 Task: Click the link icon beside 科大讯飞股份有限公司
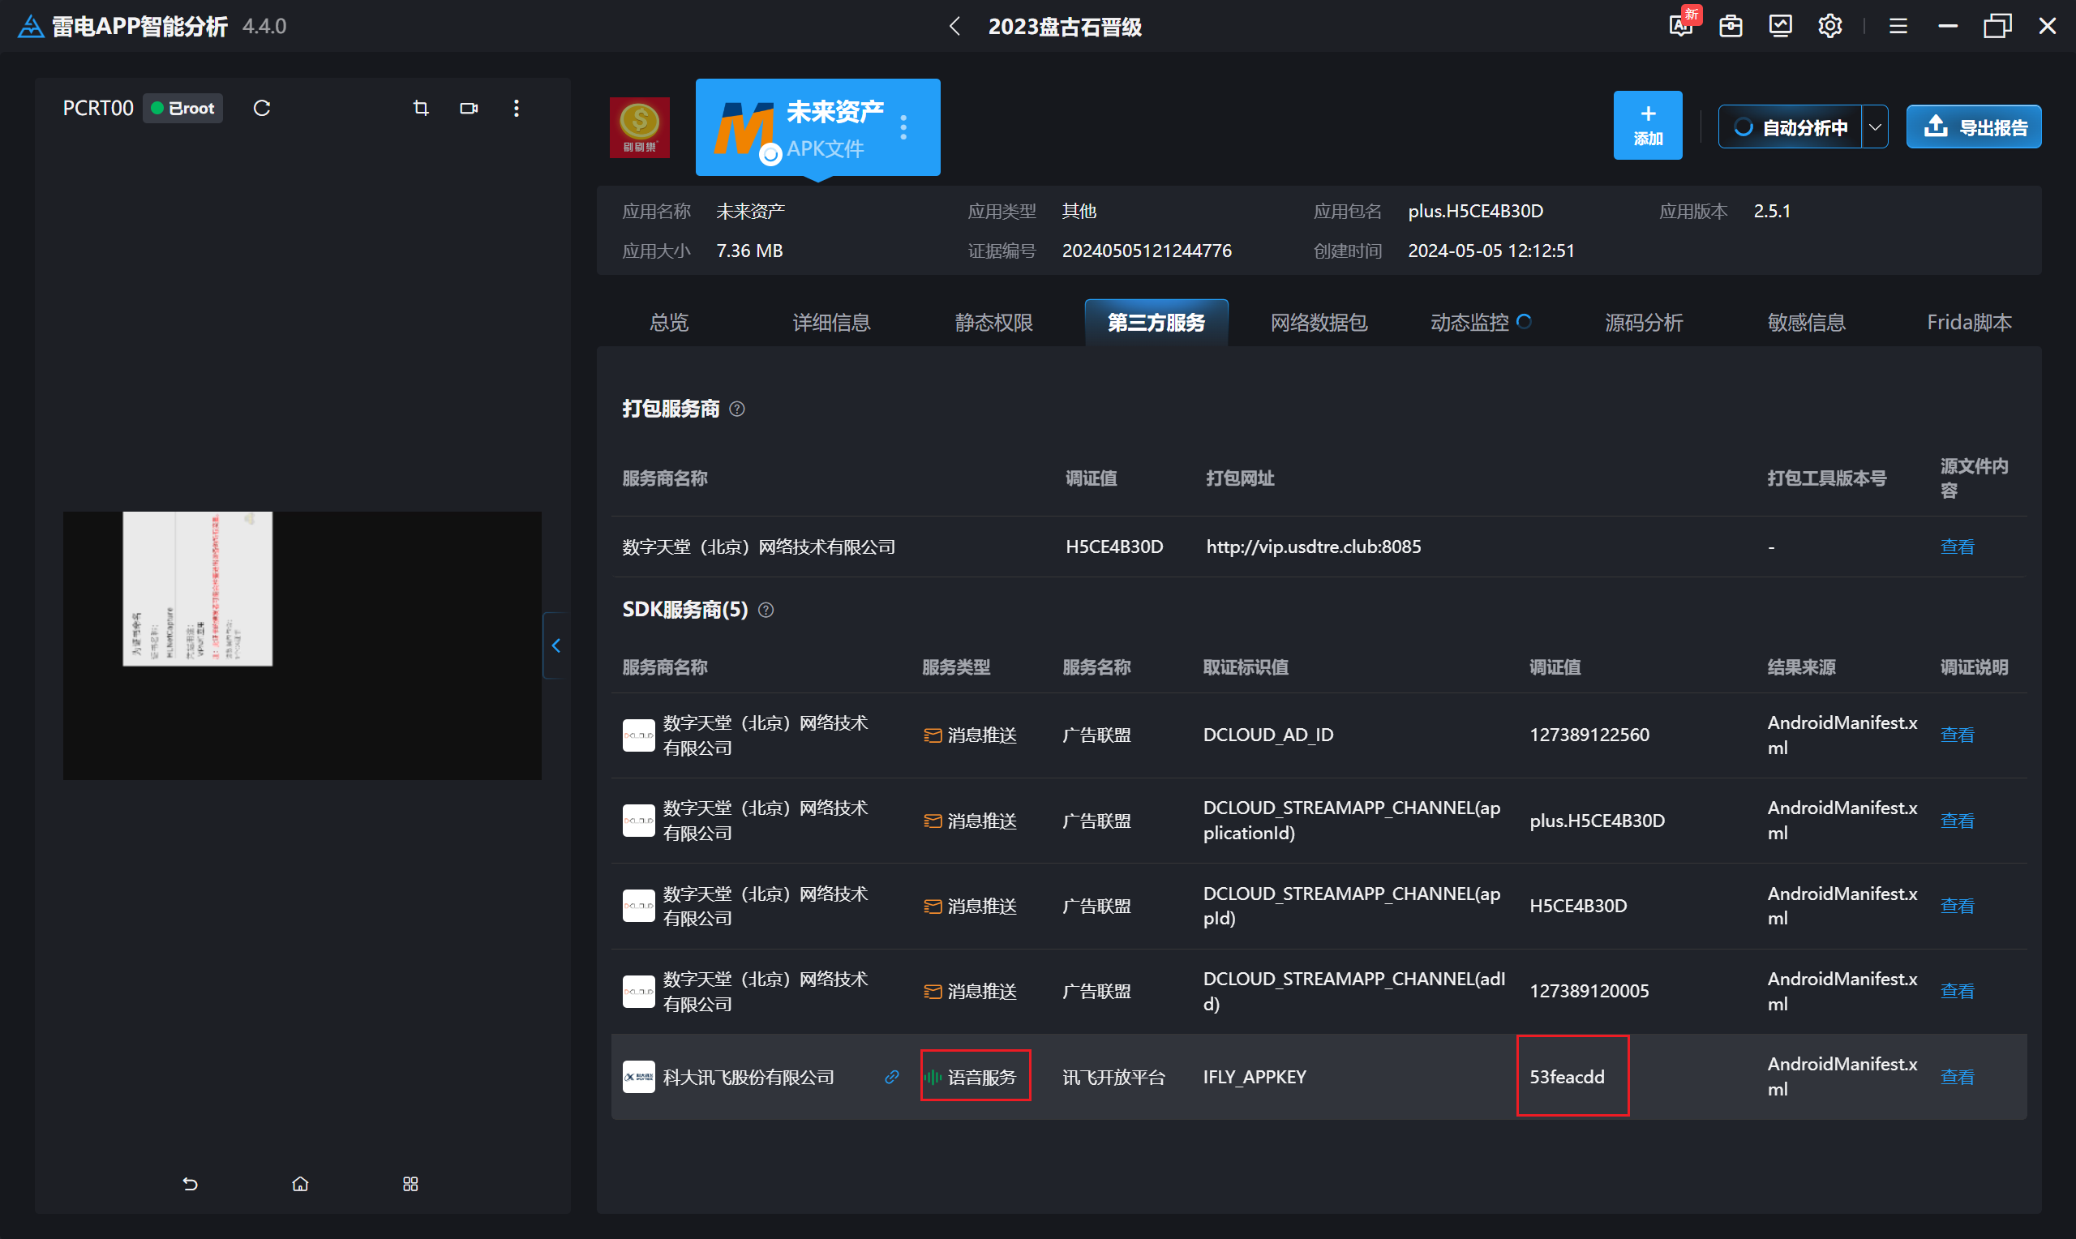click(891, 1077)
